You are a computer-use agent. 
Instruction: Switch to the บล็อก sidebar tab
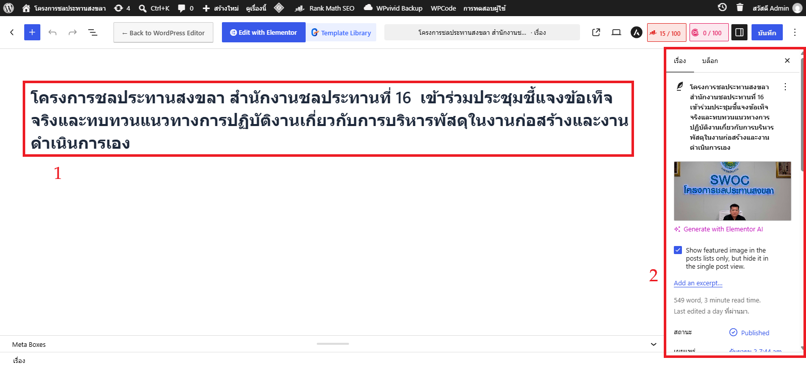click(710, 60)
